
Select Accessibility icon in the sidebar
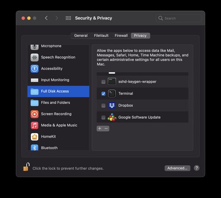(x=34, y=68)
